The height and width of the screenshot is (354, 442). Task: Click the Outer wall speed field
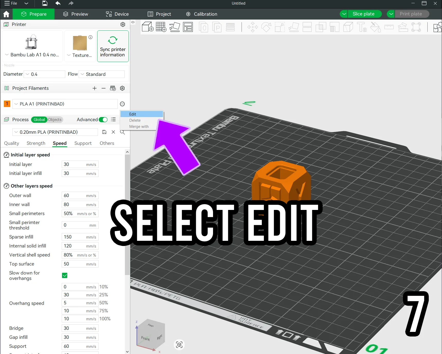click(80, 196)
